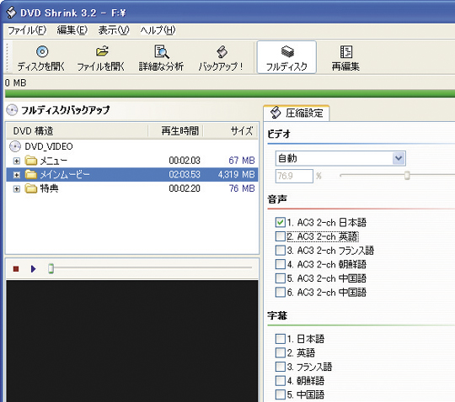Enable audio track 2 AC3 英語
Viewport: 455px width, 402px height.
(281, 236)
